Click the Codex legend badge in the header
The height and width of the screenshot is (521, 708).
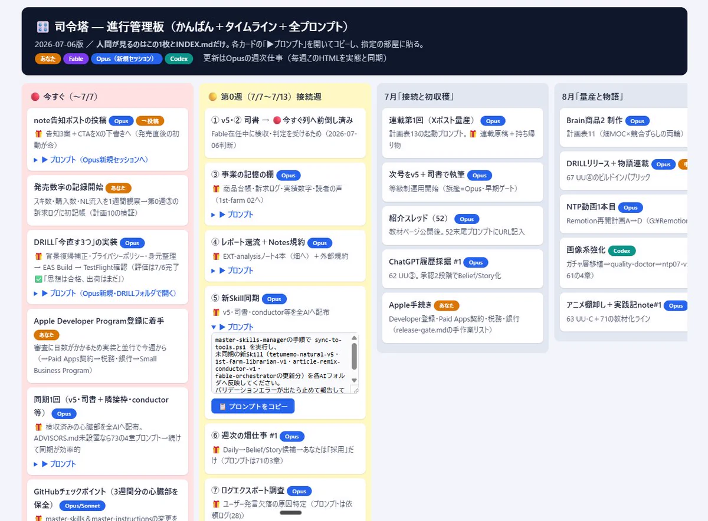(179, 59)
